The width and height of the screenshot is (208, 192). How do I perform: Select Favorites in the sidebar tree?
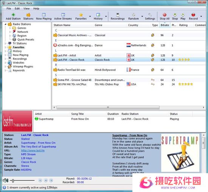(19, 47)
